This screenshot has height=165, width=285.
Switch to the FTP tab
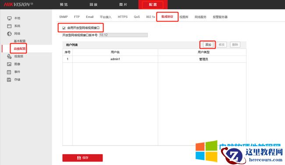coord(77,17)
